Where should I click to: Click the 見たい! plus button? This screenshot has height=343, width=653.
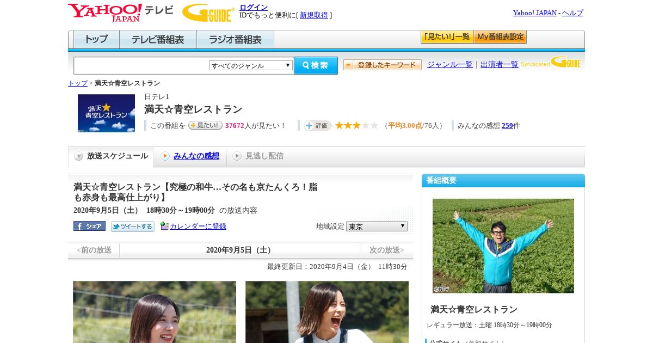[x=205, y=125]
